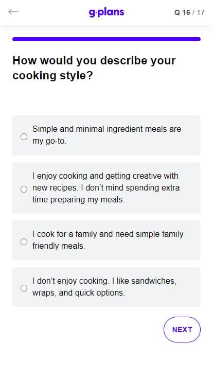Select radio circle for enjoying creative new recipes

point(24,189)
